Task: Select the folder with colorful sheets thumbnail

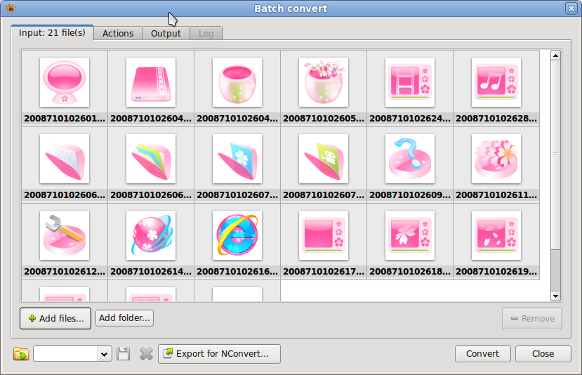Action: coord(151,159)
